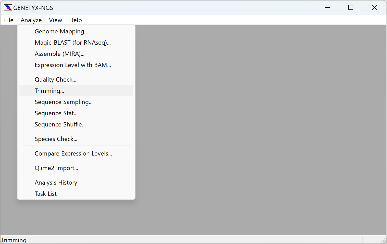Choose Sequence Shuffle...
This screenshot has height=244, width=387.
point(76,124)
